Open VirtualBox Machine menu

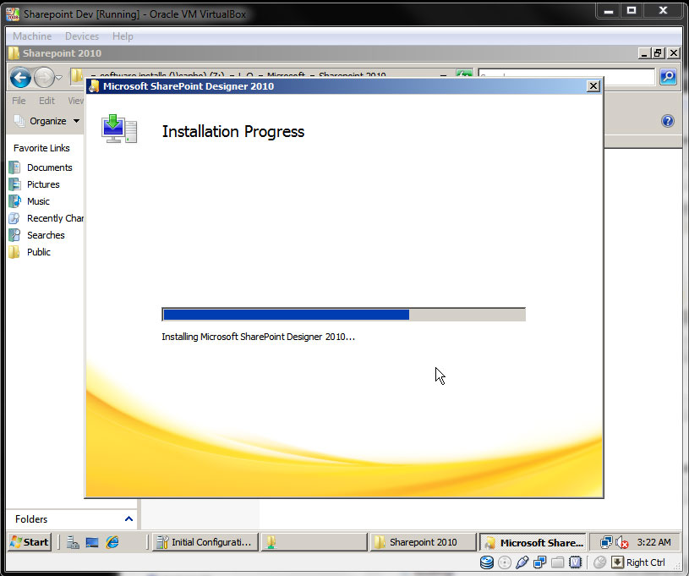[32, 36]
